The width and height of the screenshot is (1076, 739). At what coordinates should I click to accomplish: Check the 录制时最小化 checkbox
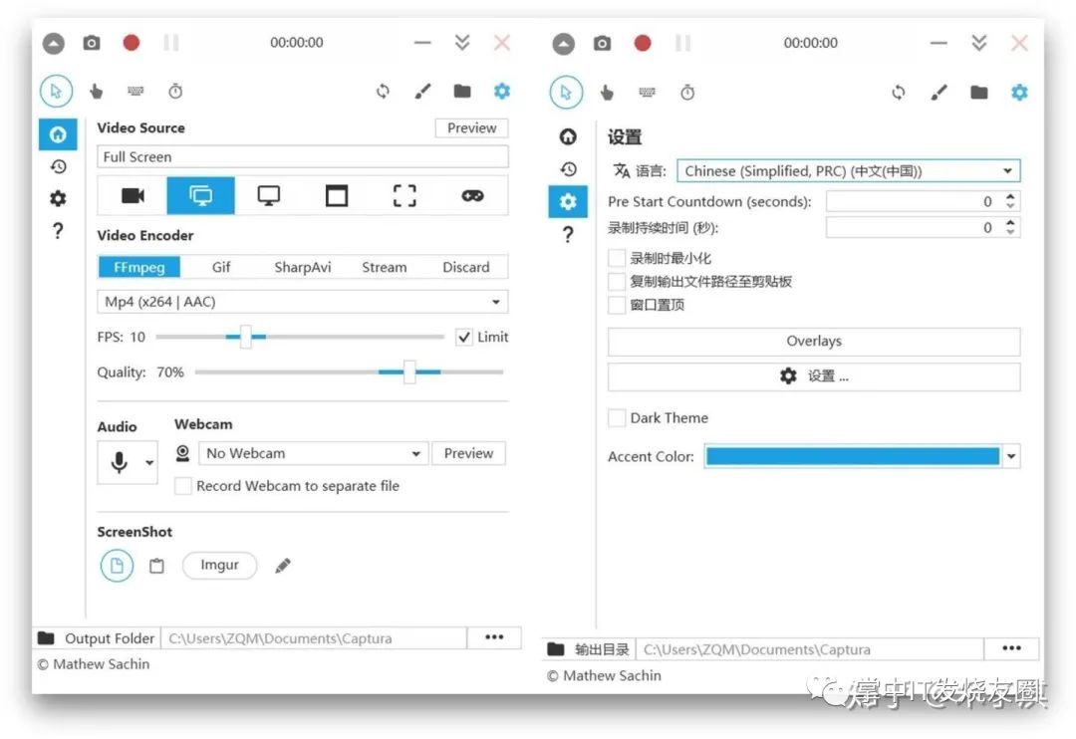617,258
